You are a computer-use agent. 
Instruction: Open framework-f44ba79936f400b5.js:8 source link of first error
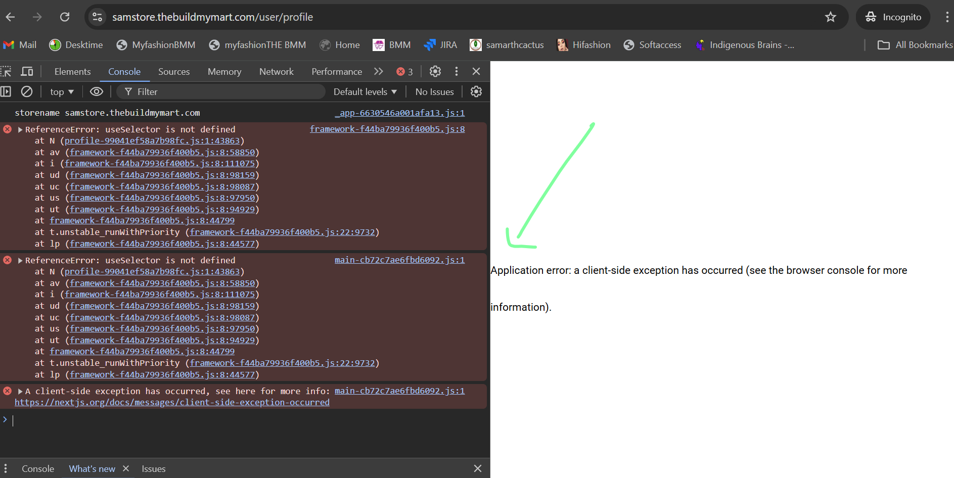[x=387, y=129]
